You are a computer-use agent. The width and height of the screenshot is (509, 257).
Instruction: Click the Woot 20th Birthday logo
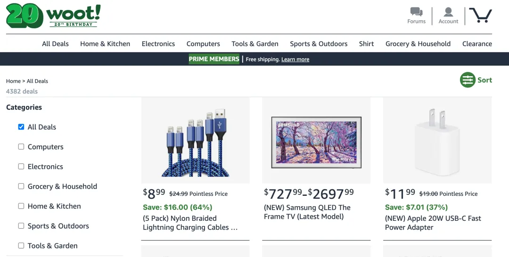[53, 16]
